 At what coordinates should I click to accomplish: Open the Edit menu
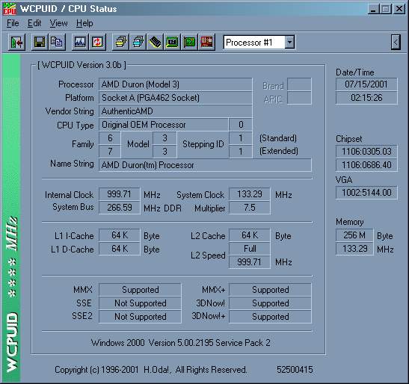click(x=34, y=23)
